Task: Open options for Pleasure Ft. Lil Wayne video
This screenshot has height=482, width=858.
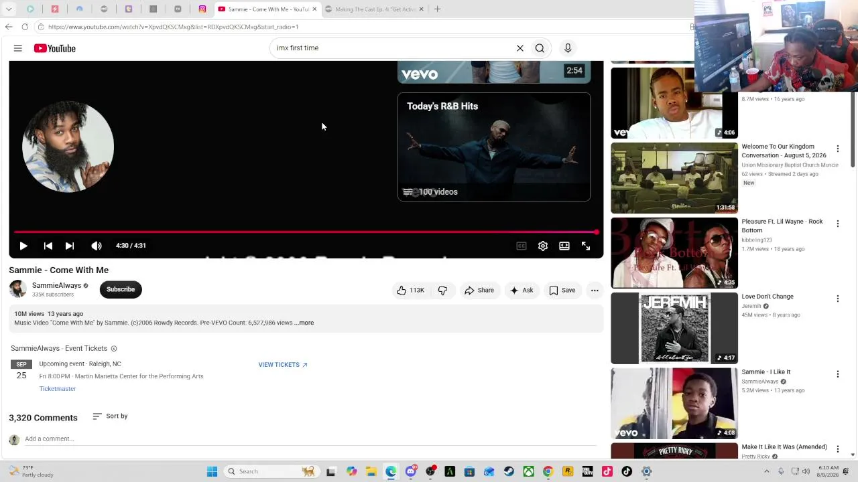Action: click(837, 224)
